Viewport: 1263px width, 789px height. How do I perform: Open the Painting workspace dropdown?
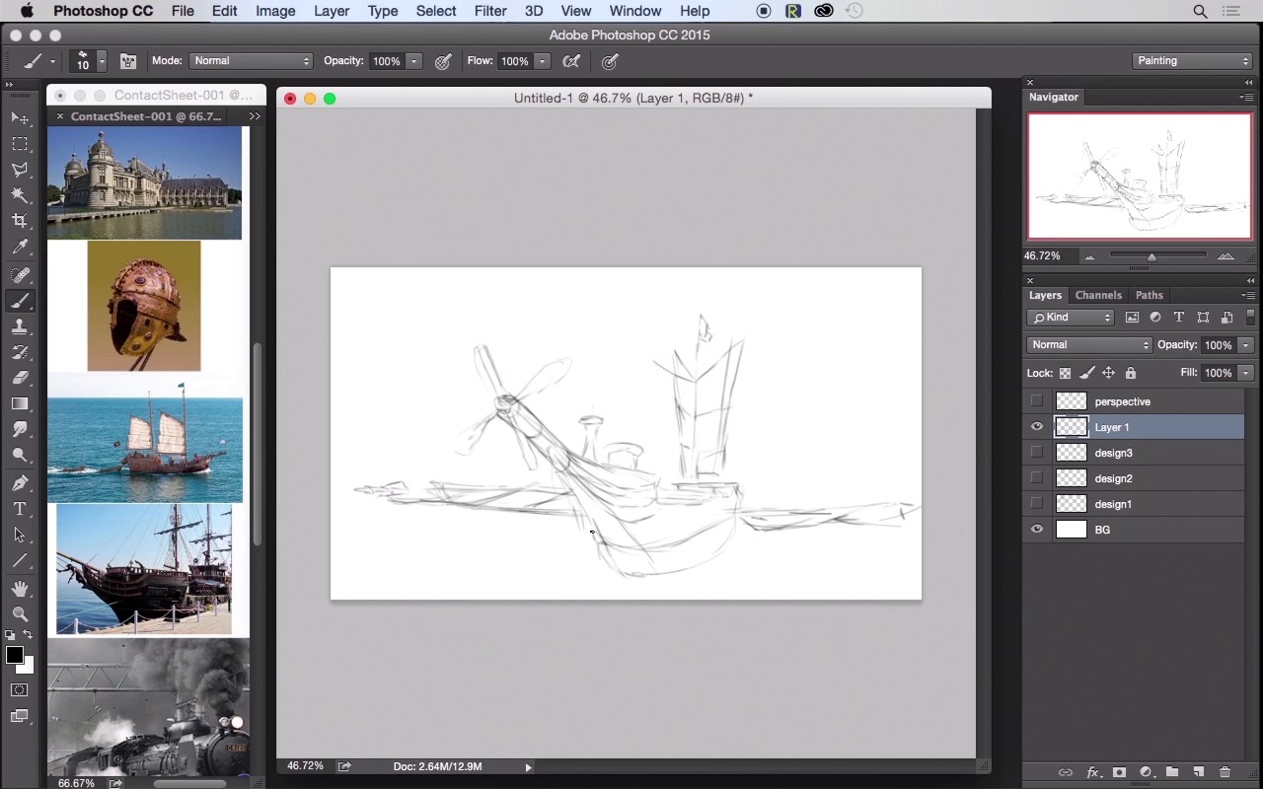[x=1192, y=61]
